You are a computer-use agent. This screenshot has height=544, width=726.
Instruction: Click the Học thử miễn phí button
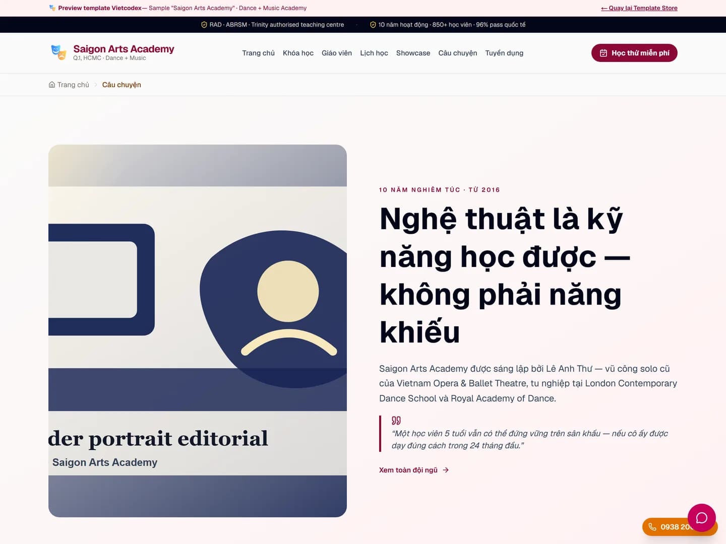coord(634,53)
